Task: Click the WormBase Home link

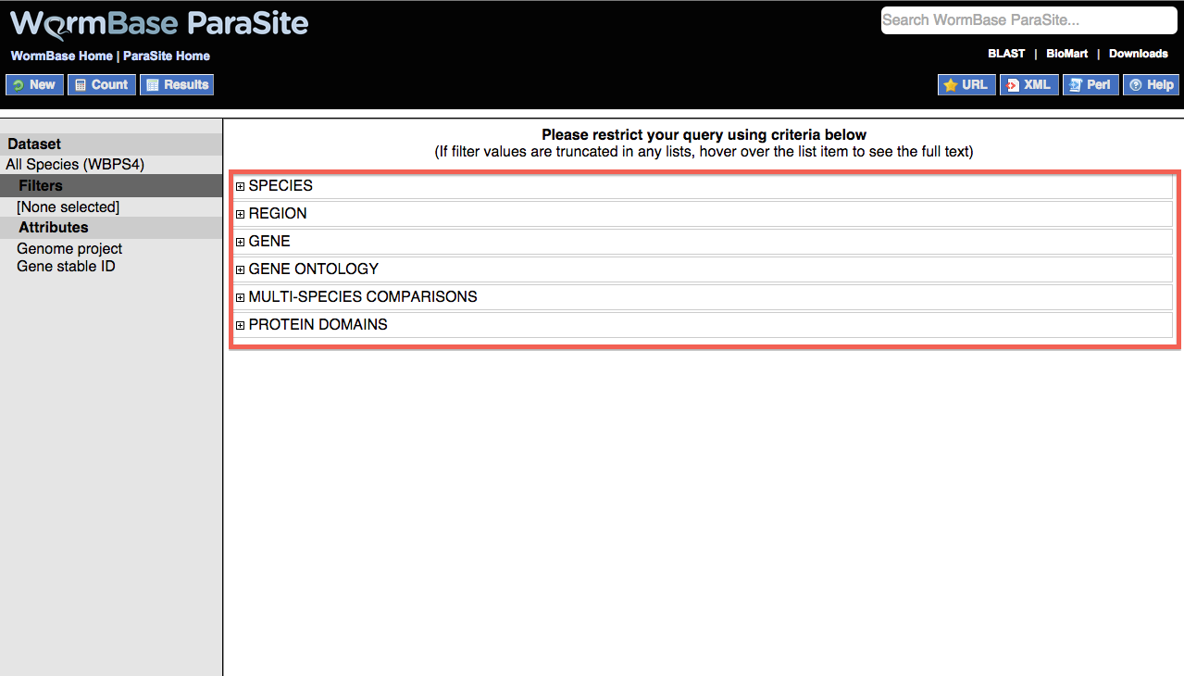Action: coord(61,56)
